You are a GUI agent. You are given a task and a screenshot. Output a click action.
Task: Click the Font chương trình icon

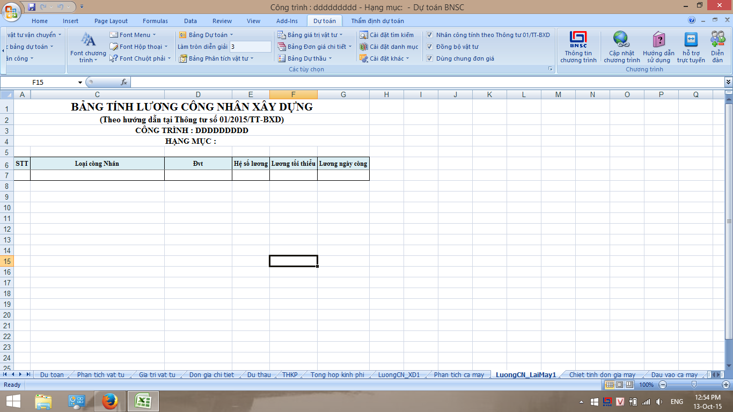click(88, 41)
